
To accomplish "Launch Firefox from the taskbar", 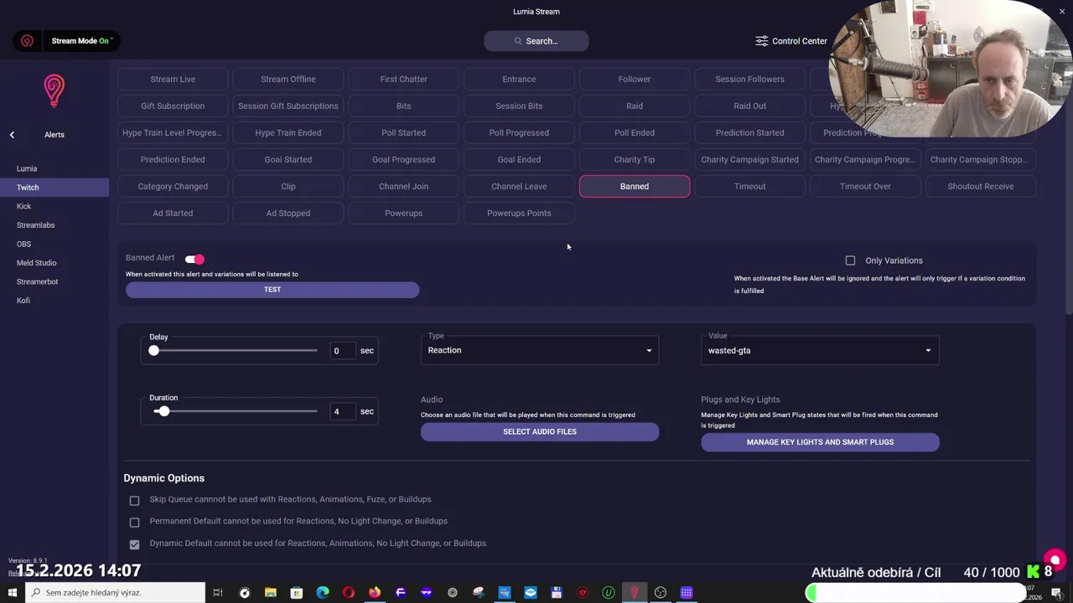I will 374,593.
